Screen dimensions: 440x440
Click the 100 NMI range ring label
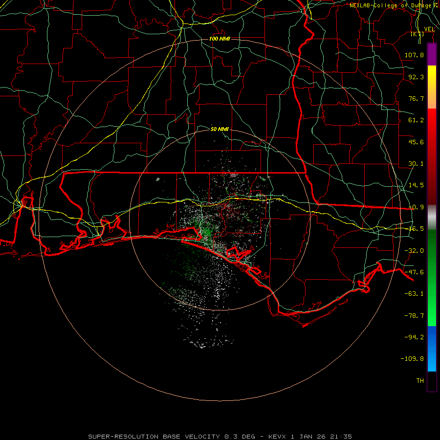(220, 39)
